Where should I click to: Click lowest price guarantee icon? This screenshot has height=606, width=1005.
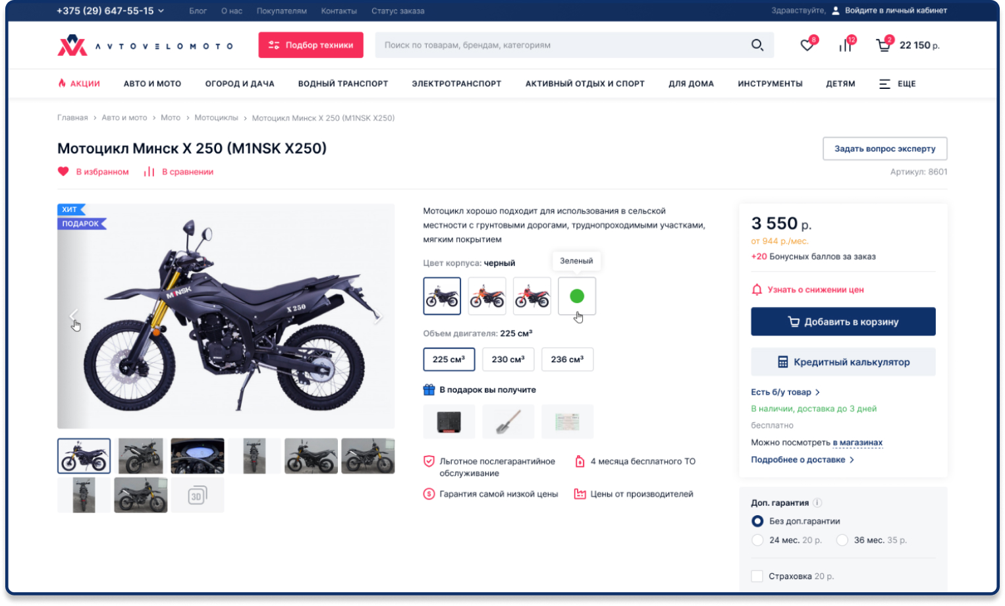click(x=429, y=494)
